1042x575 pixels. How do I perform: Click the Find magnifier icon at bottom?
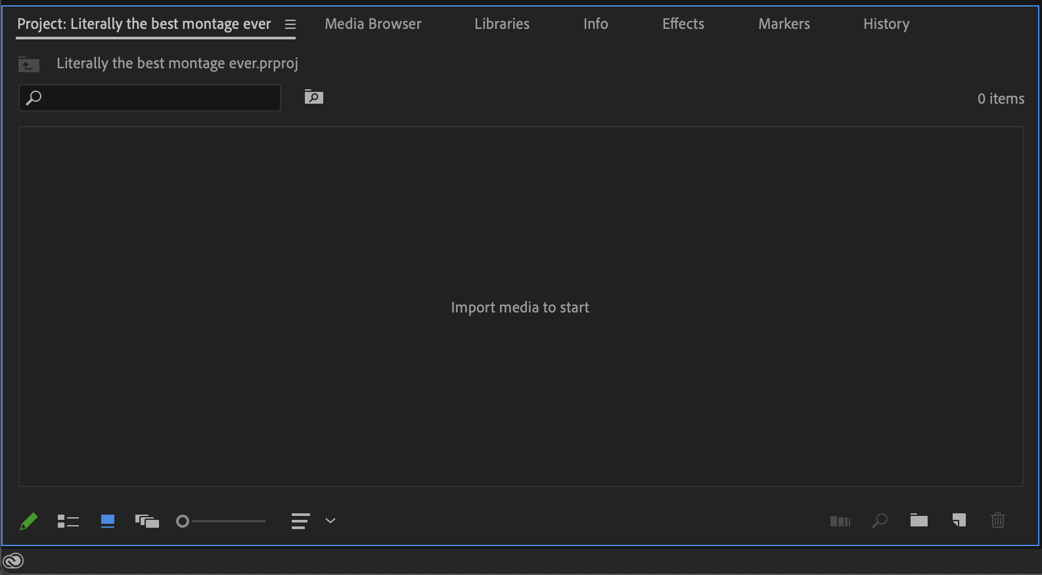point(880,521)
